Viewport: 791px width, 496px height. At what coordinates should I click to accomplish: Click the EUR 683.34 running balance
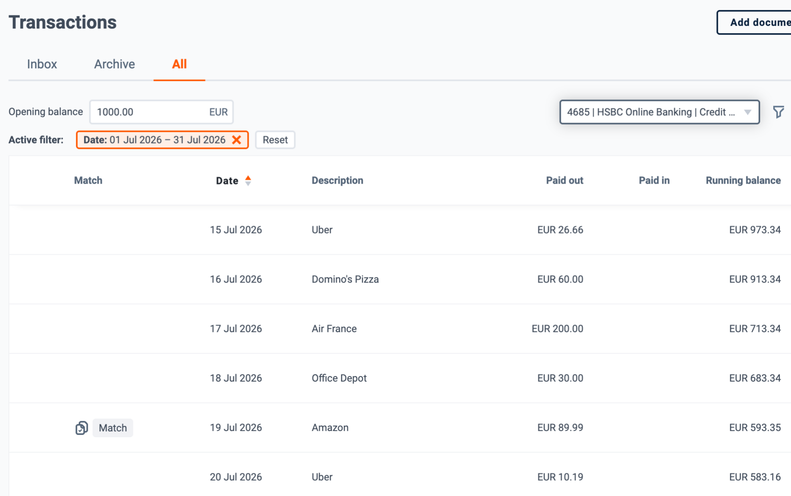coord(755,378)
